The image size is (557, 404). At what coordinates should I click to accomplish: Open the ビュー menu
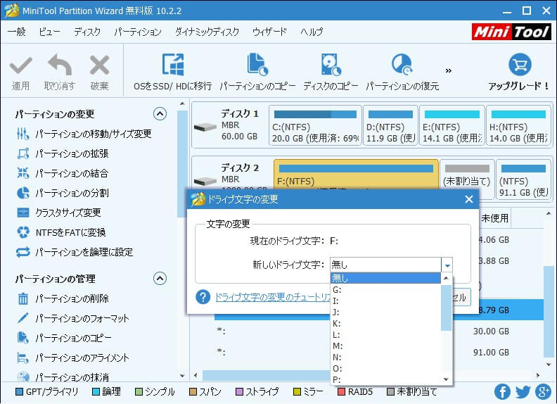click(x=49, y=32)
